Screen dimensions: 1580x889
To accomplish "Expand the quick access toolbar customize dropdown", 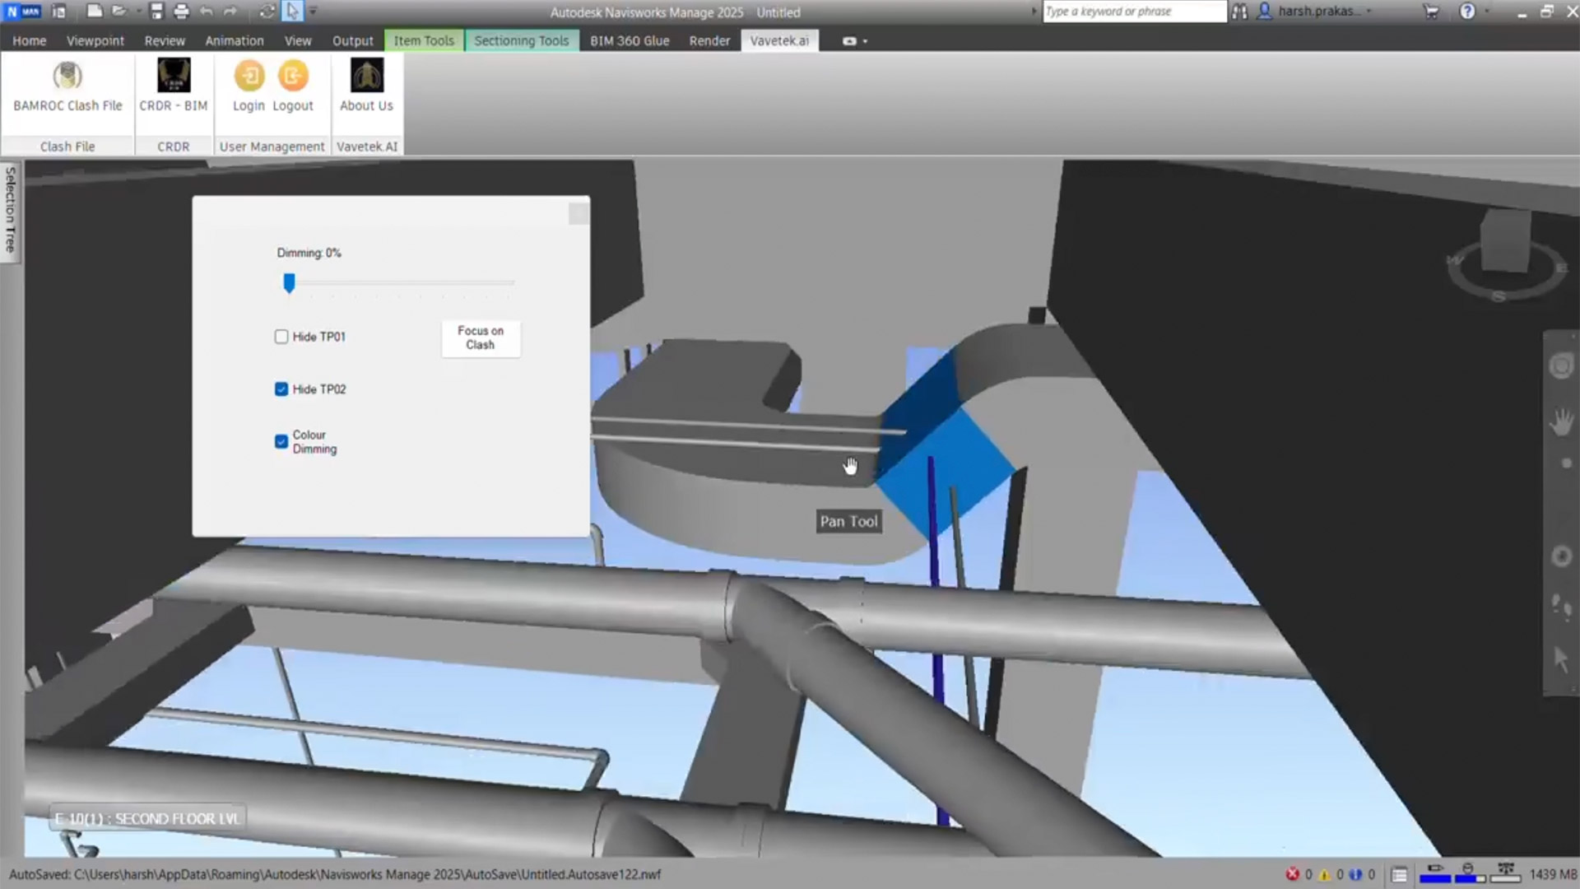I will (314, 12).
